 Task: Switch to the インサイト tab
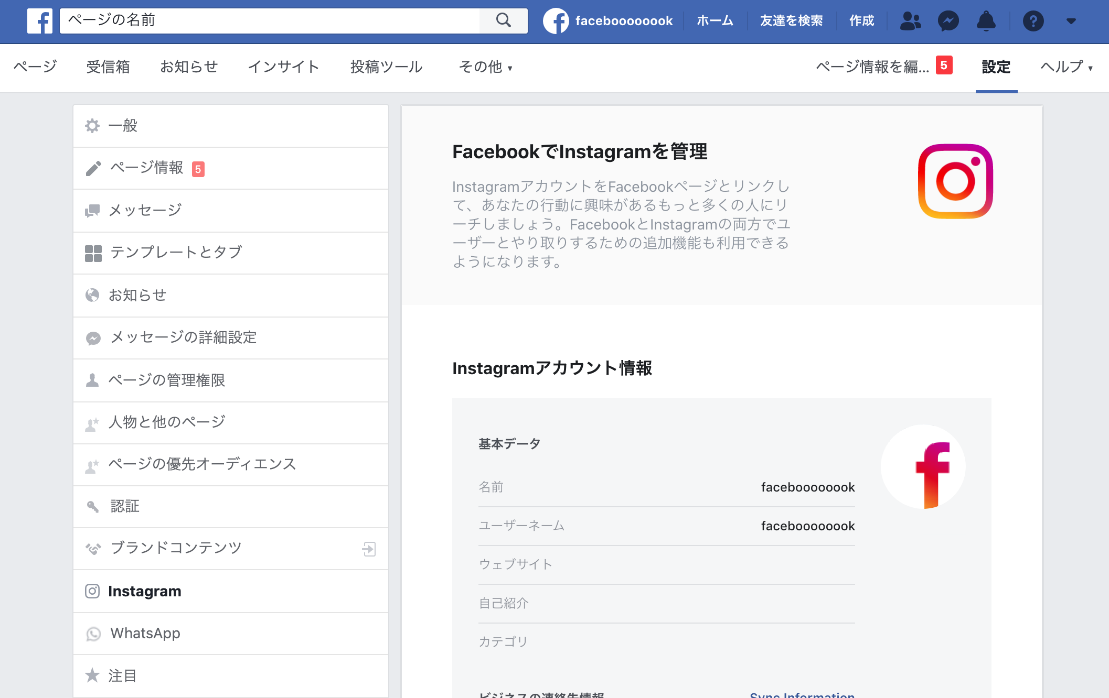[283, 67]
